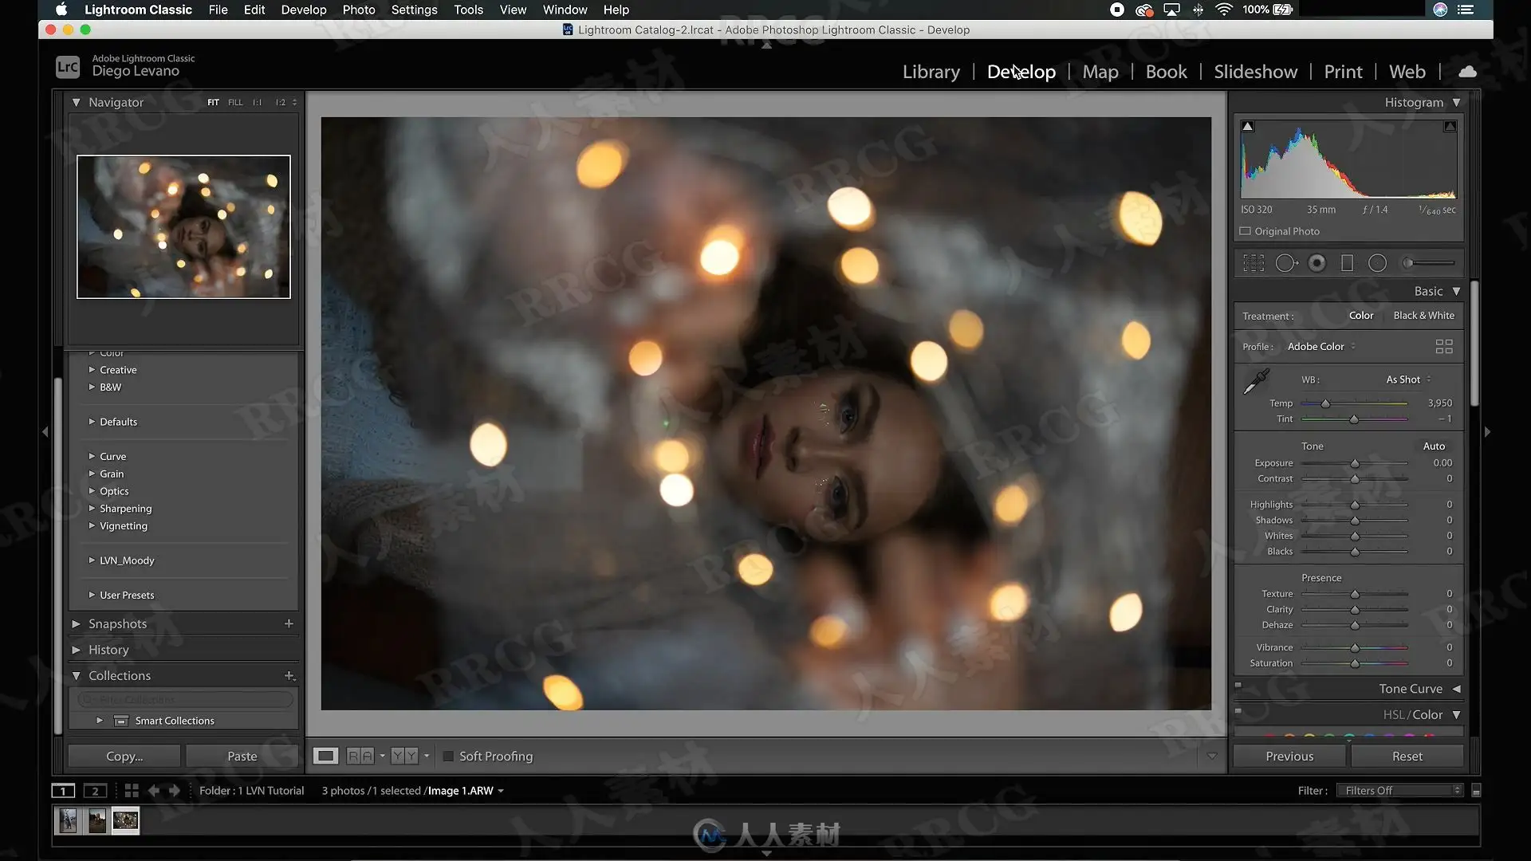The width and height of the screenshot is (1531, 861).
Task: Toggle the Original Photo checkbox
Action: pos(1245,231)
